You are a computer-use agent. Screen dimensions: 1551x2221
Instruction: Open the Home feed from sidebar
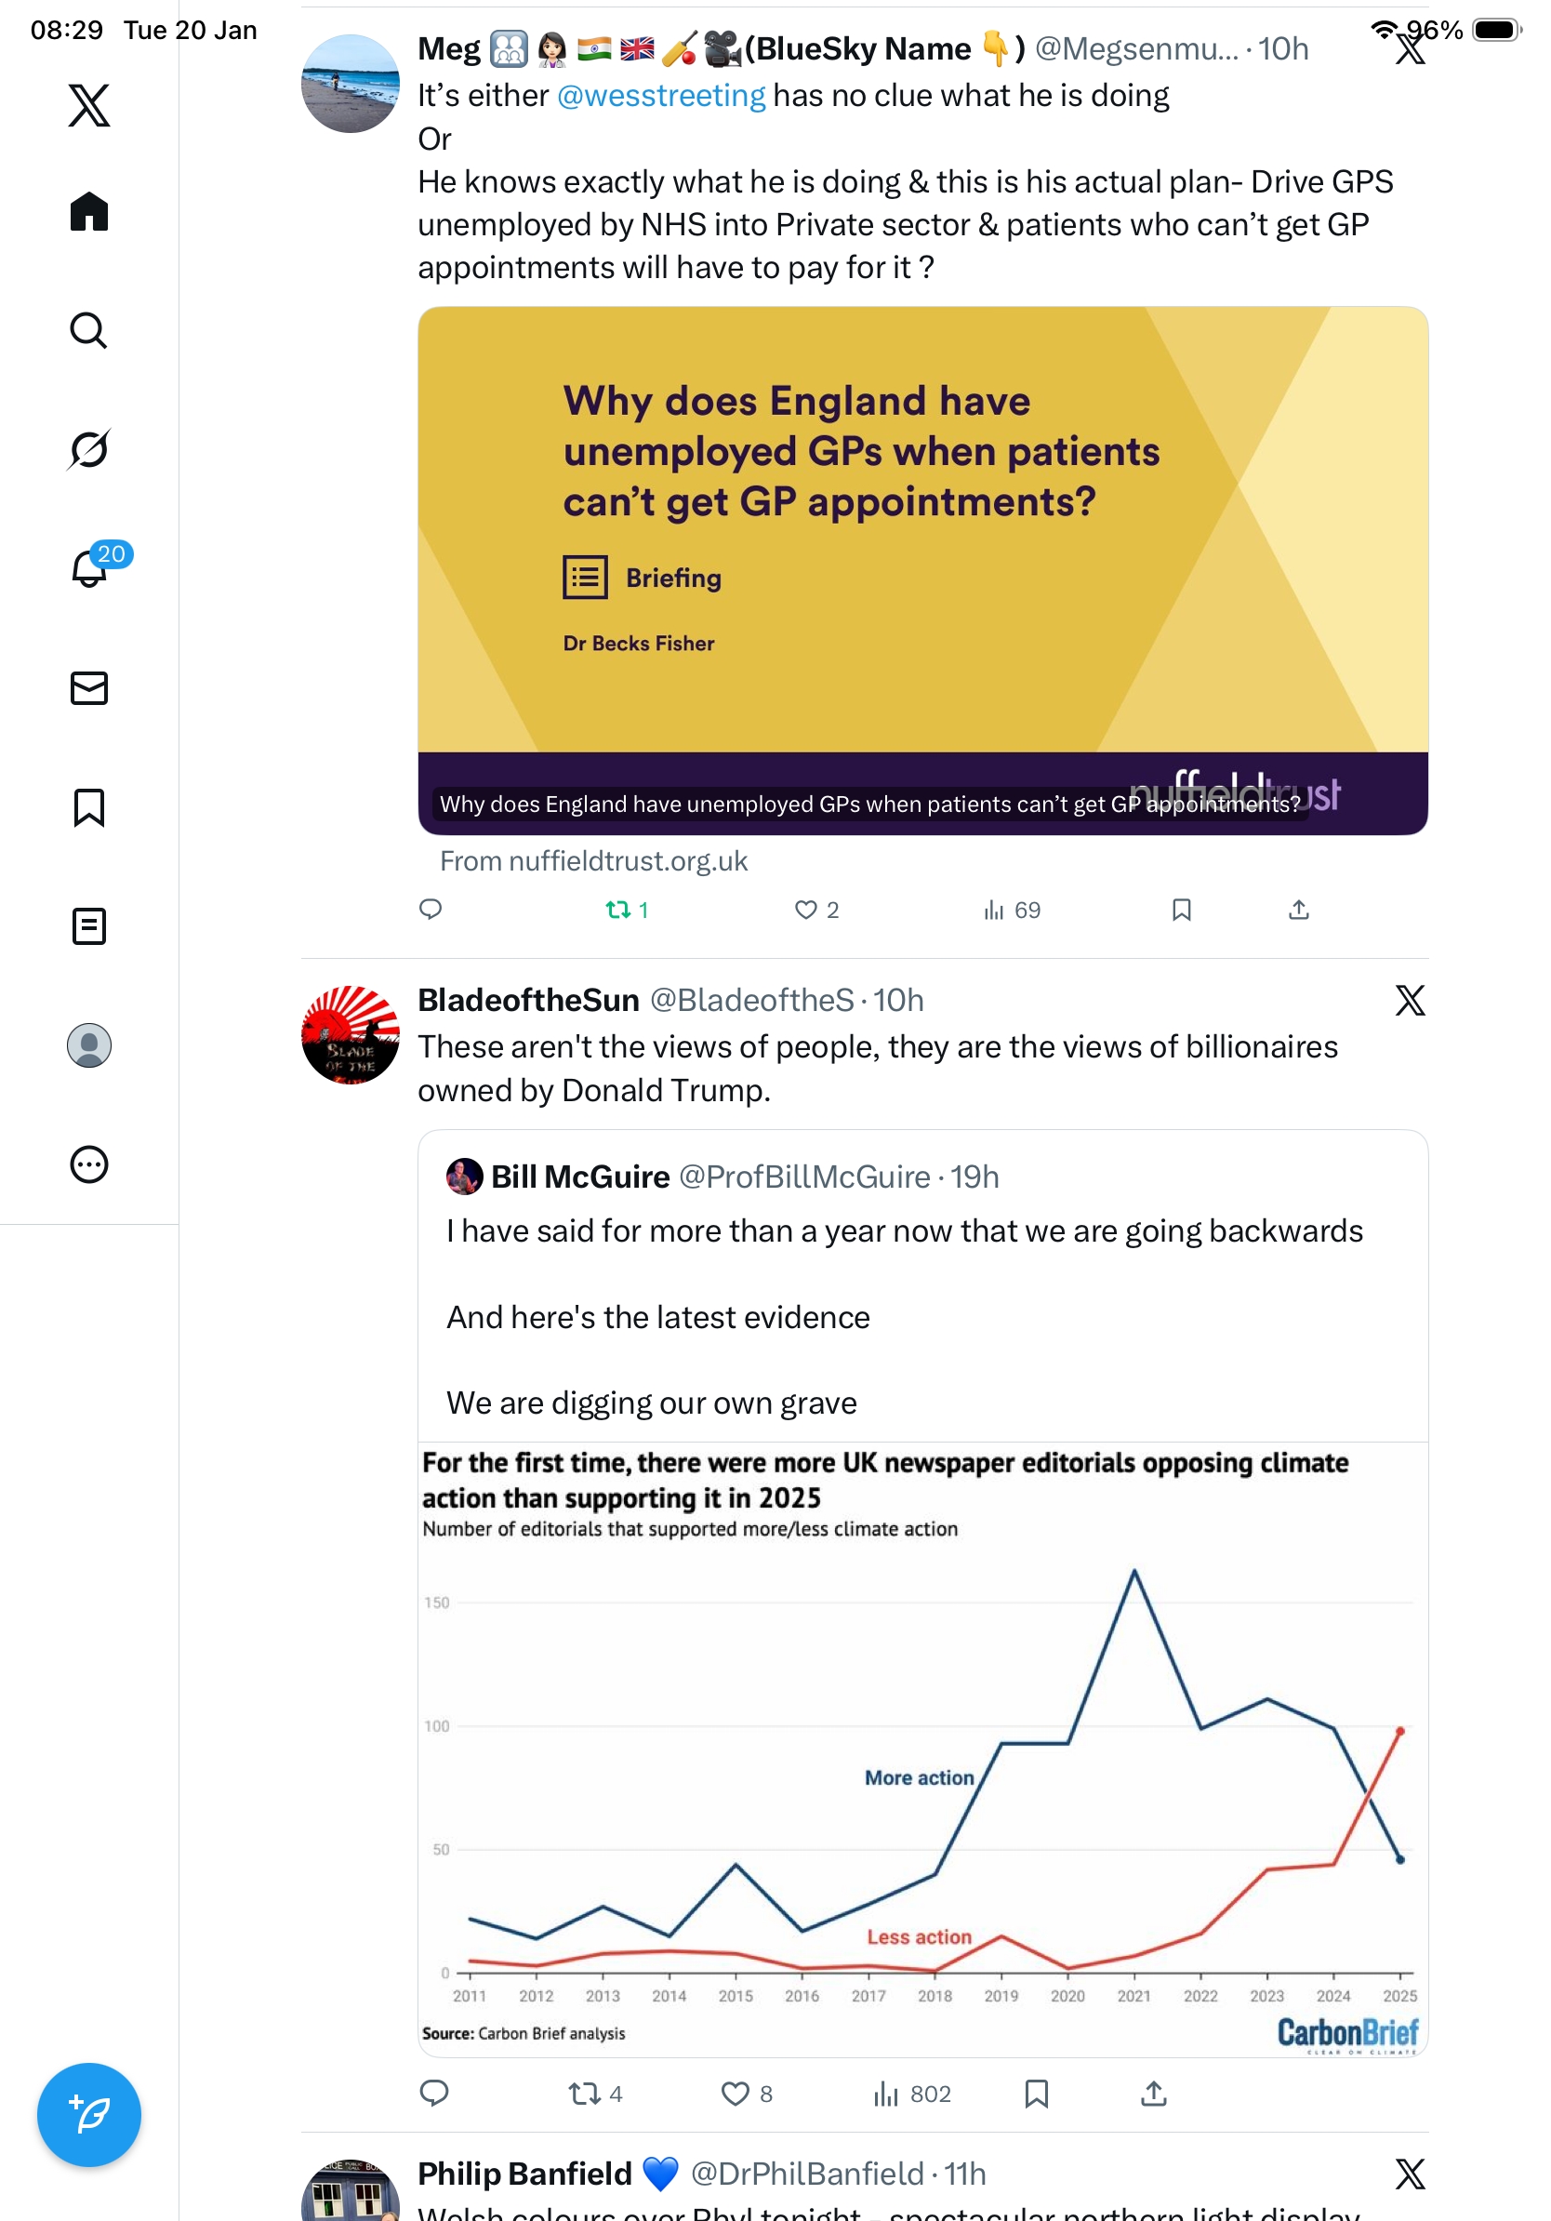coord(89,212)
